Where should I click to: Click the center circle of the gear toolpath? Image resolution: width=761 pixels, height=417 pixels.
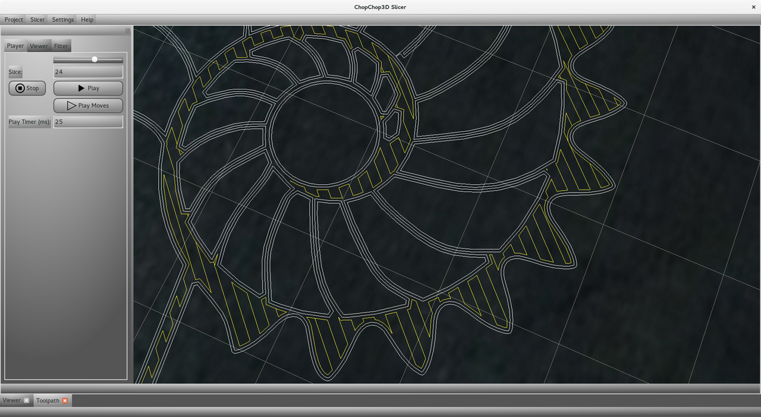pyautogui.click(x=325, y=134)
